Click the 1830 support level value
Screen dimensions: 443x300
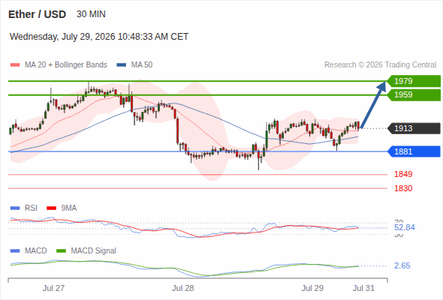(403, 188)
